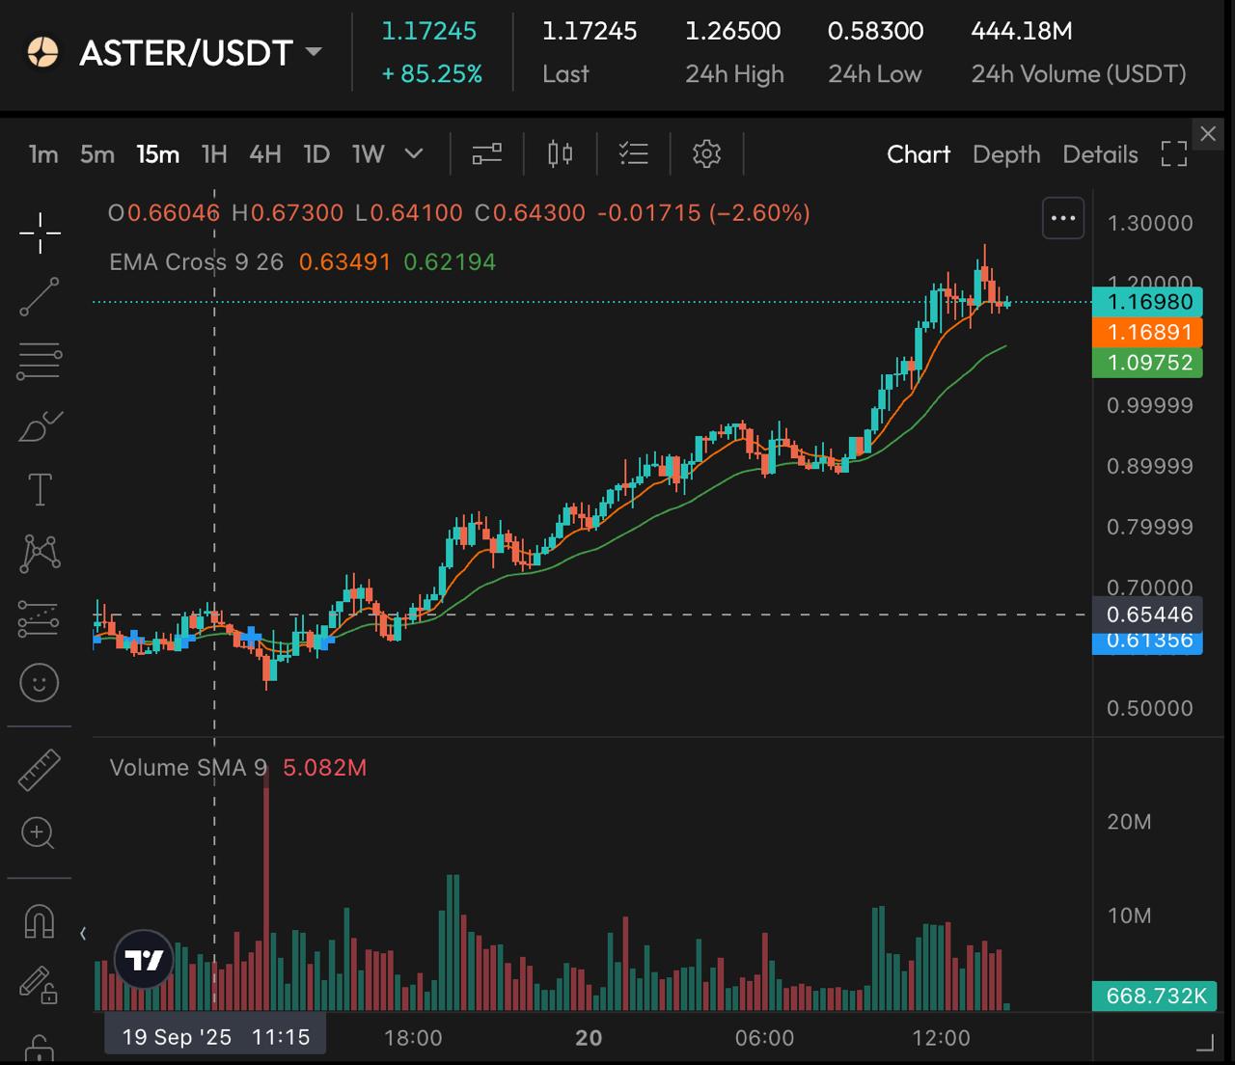This screenshot has width=1235, height=1065.
Task: Click the EMA Cross 9 26 legend
Action: pyautogui.click(x=196, y=262)
